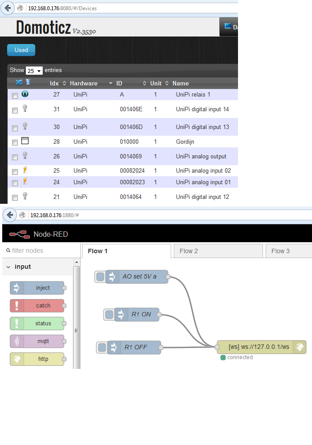Click device ID 00082024
This screenshot has width=312, height=445.
click(132, 170)
